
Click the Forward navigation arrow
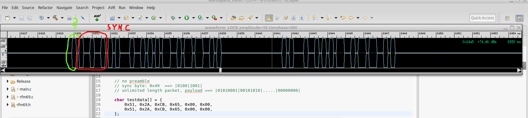pos(365,18)
